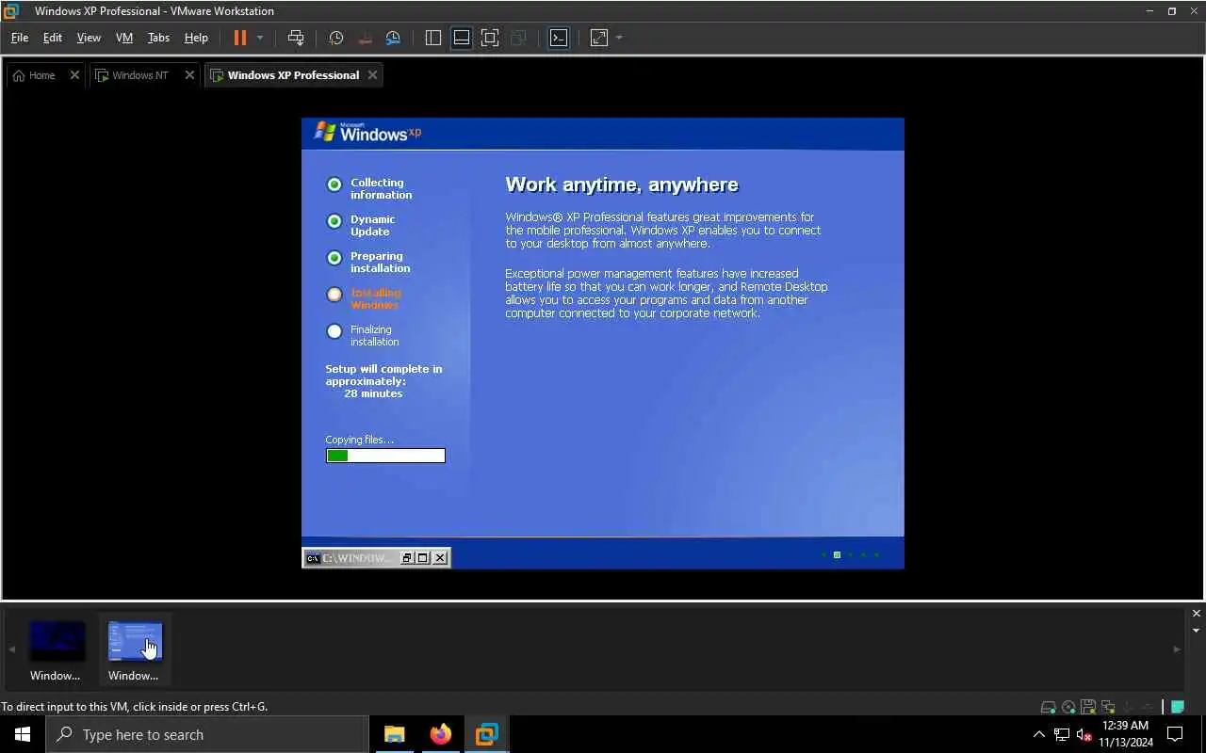
Task: Click the network adapter status icon
Action: [1108, 707]
